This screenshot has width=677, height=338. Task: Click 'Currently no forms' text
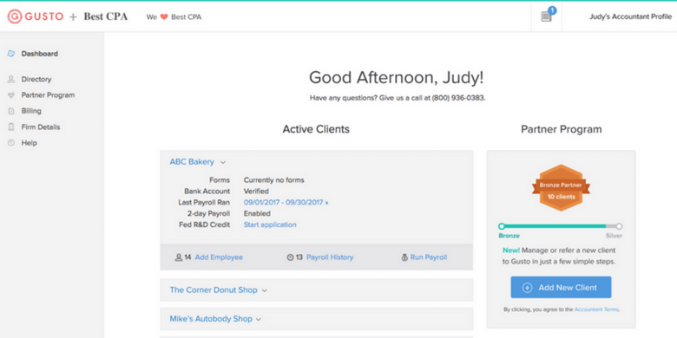pos(273,179)
